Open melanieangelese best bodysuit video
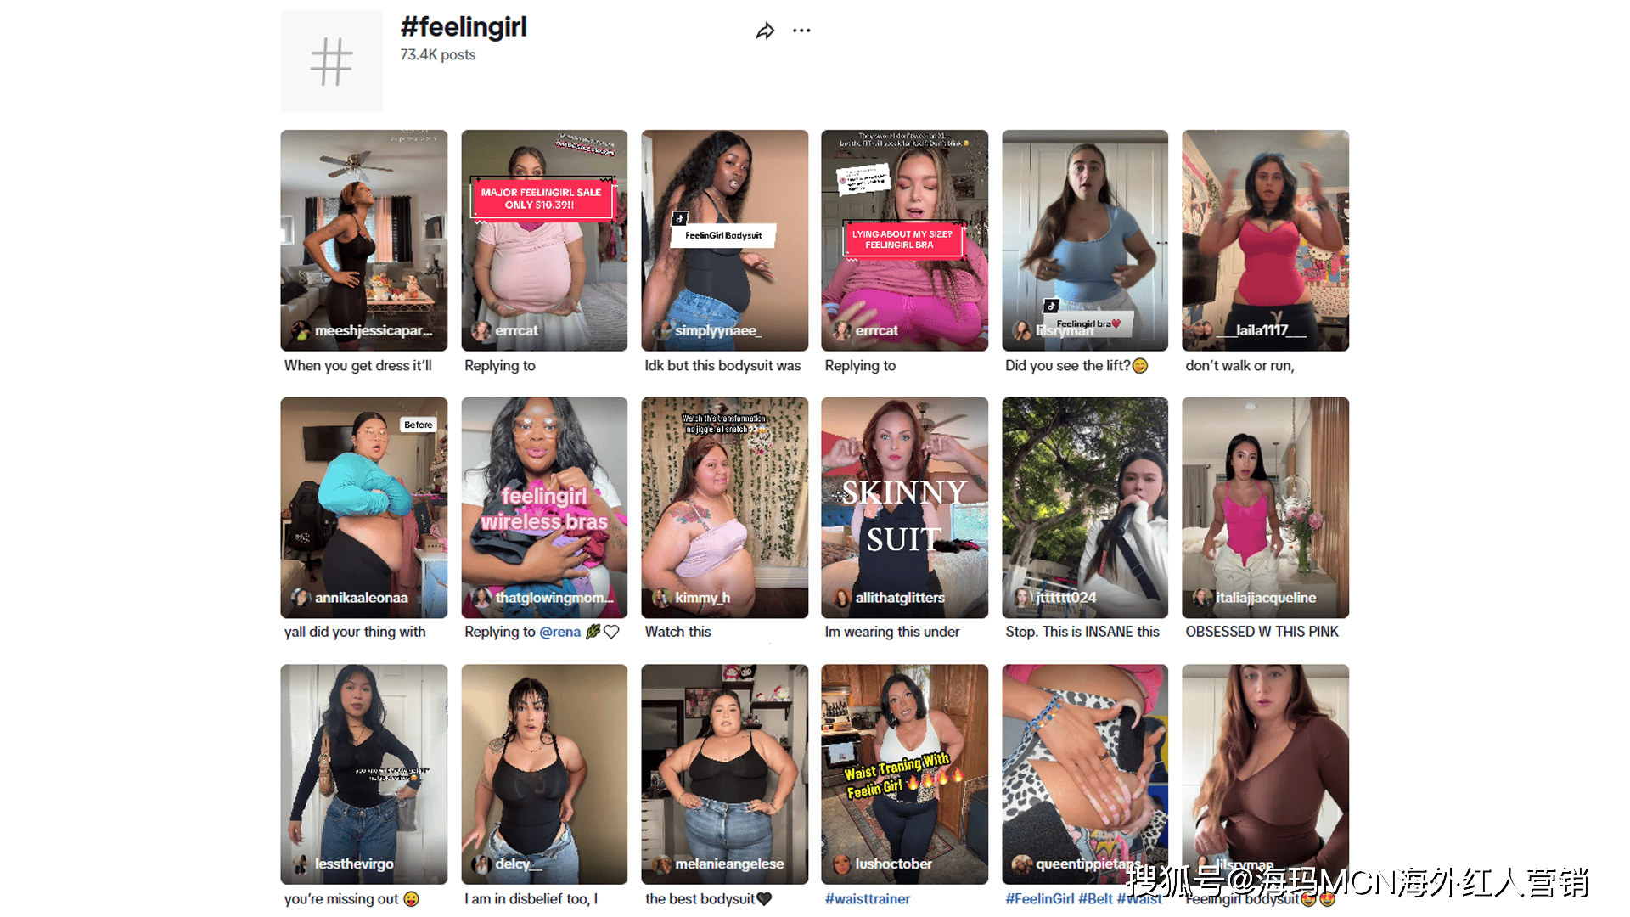1630x917 pixels. tap(724, 774)
